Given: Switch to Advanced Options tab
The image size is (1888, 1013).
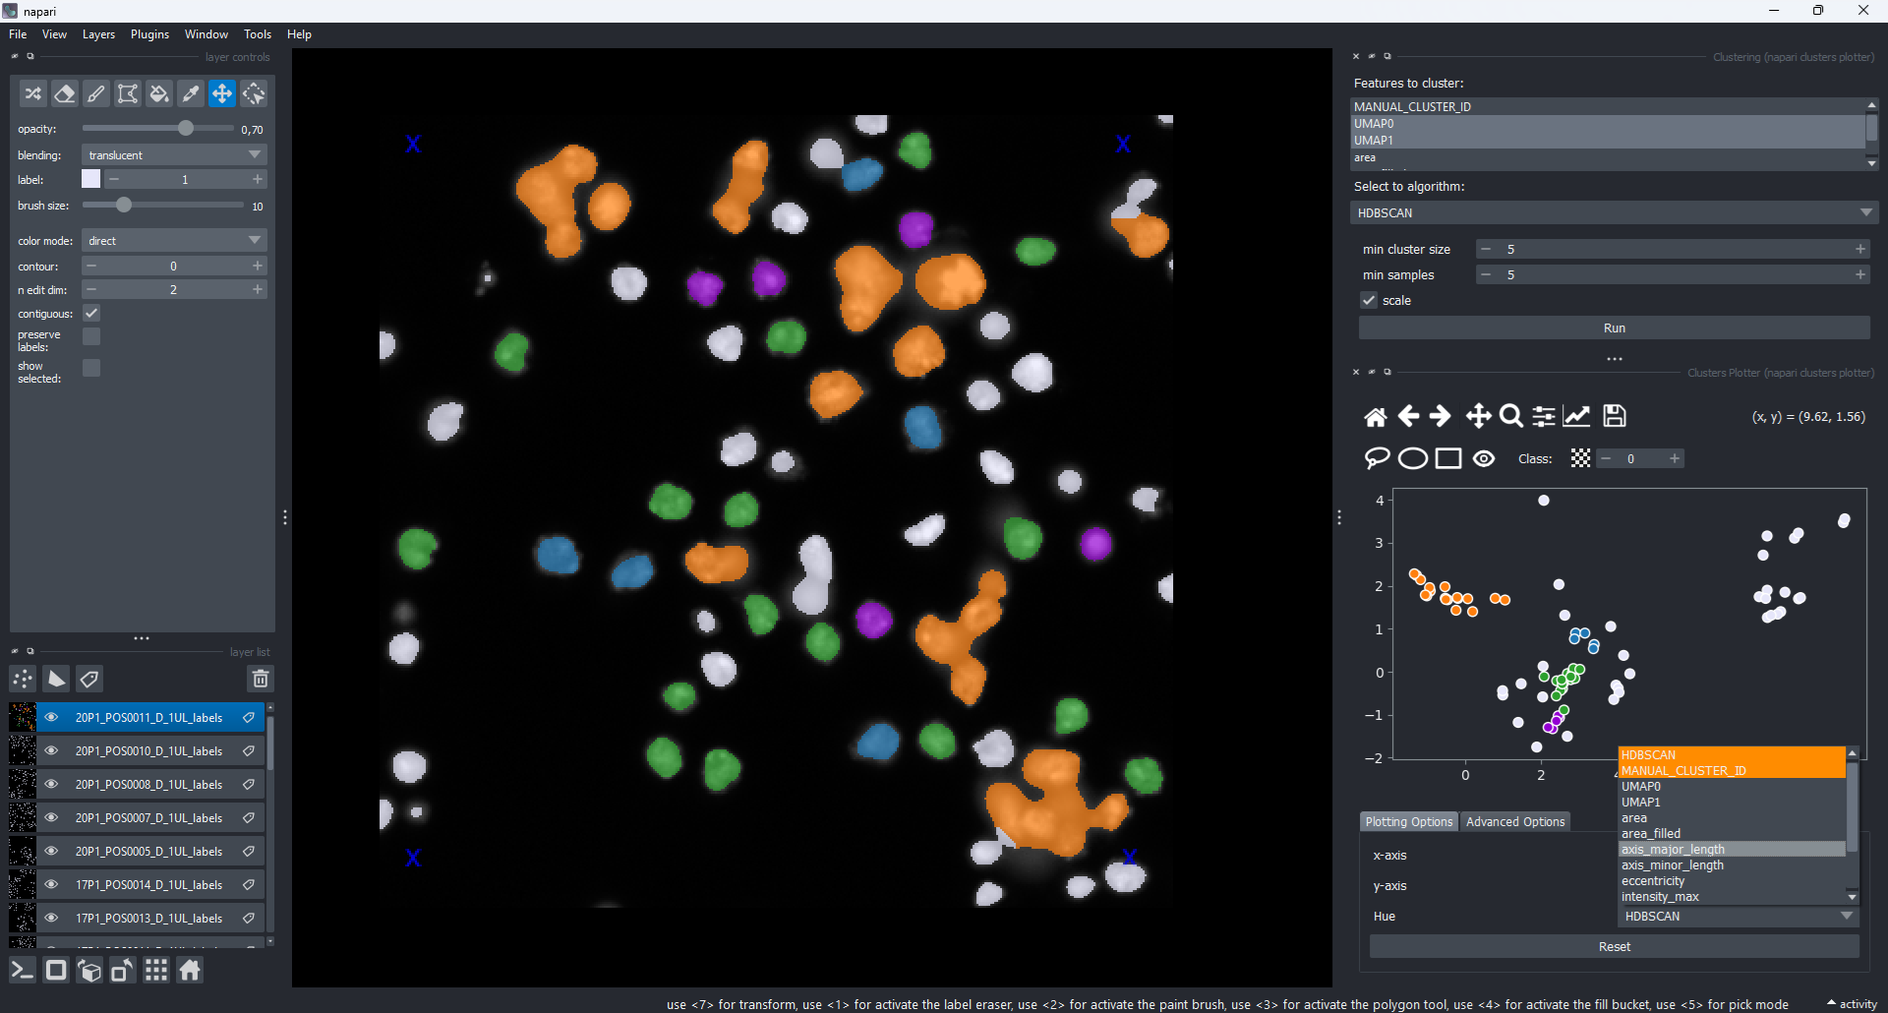Looking at the screenshot, I should (1515, 822).
